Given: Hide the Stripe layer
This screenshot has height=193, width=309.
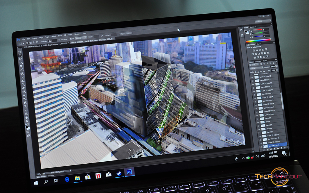Looking at the screenshot, I should 258,123.
